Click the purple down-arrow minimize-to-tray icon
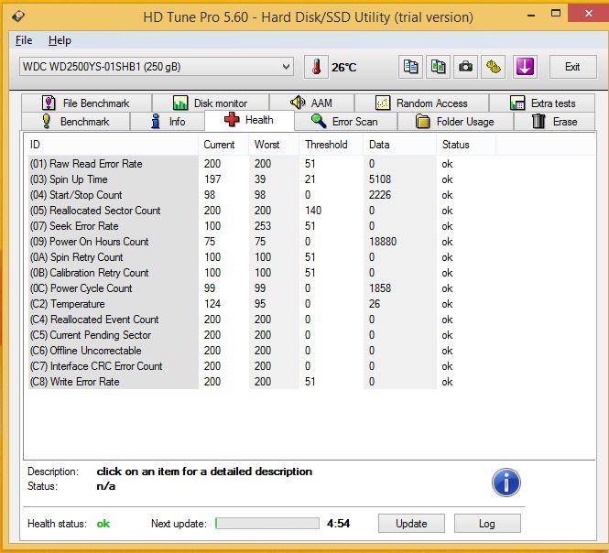 (x=525, y=67)
